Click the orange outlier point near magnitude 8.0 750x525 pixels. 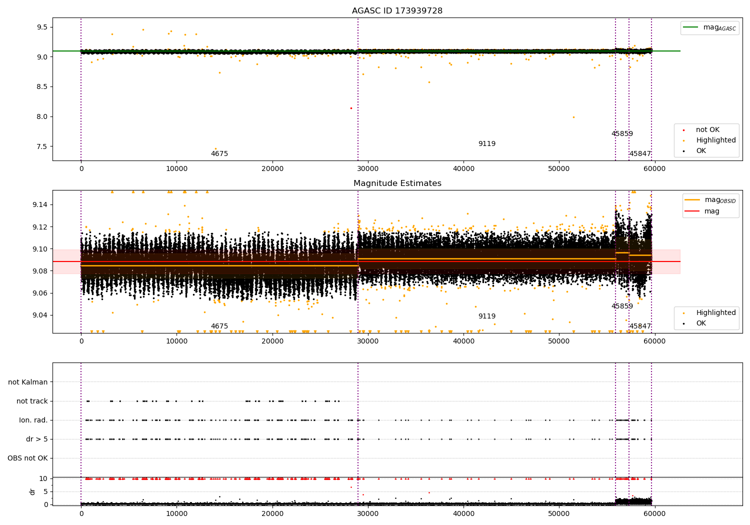point(573,117)
